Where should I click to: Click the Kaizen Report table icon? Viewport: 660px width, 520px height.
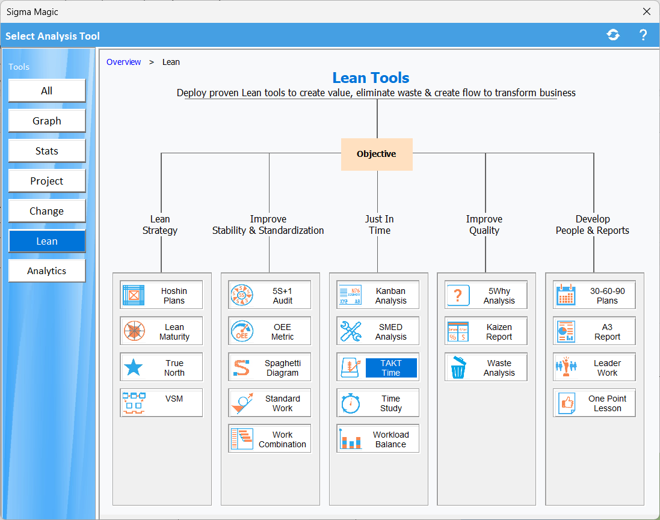coord(458,331)
